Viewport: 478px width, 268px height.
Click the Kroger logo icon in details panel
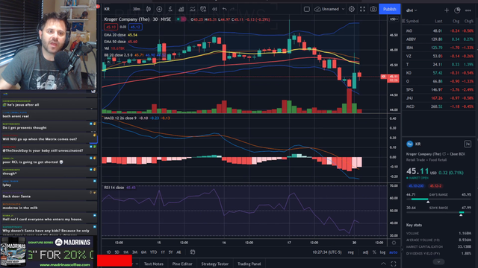click(x=410, y=144)
